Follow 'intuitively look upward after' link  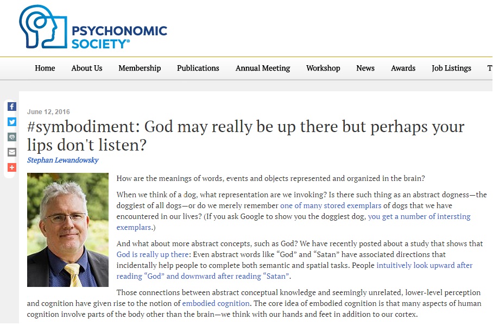pos(425,265)
